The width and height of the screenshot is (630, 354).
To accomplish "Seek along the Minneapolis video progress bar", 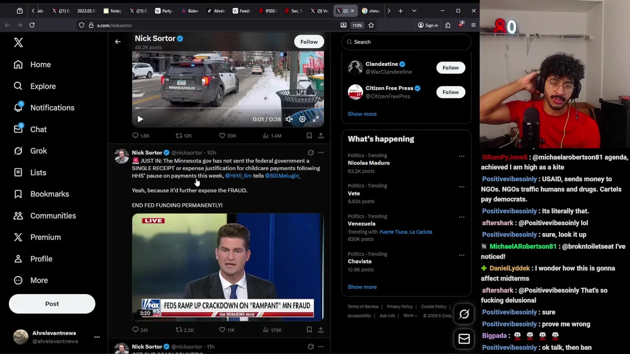I will [x=228, y=108].
